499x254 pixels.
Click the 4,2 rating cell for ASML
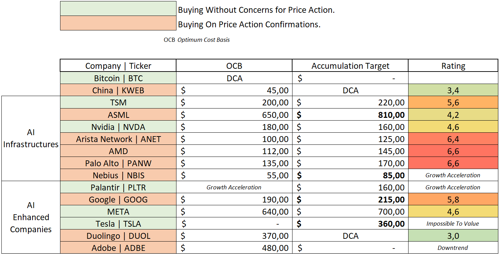453,114
